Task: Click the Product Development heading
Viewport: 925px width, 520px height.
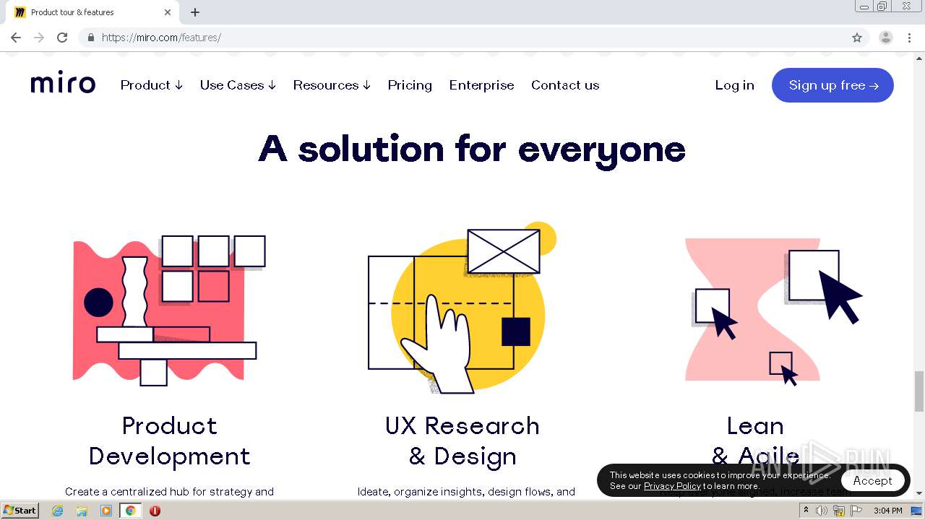Action: [169, 441]
